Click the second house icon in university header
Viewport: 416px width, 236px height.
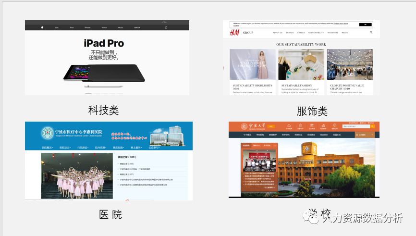click(x=301, y=125)
